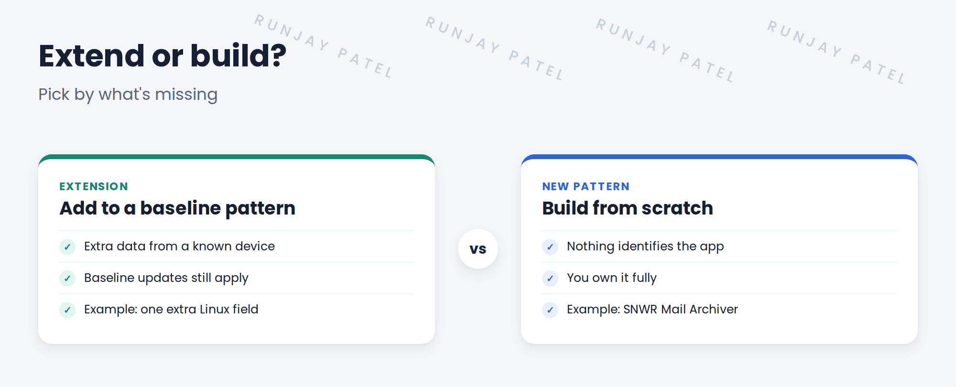Click the green 'EXTENSION' label
The height and width of the screenshot is (387, 956).
pos(94,186)
